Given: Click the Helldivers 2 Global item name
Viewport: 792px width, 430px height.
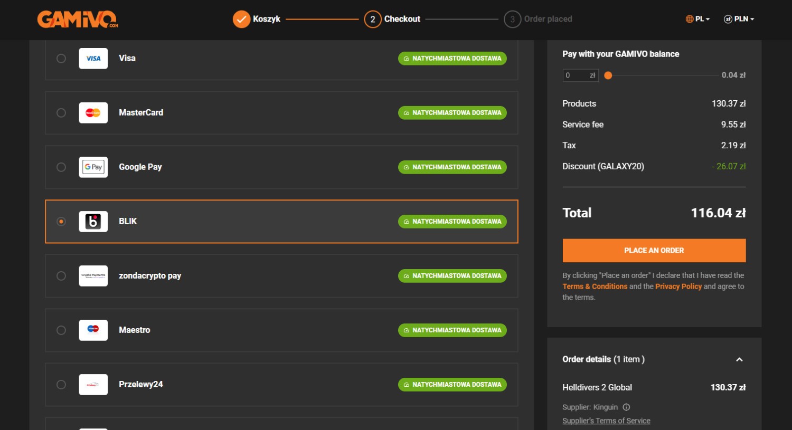Looking at the screenshot, I should tap(597, 388).
